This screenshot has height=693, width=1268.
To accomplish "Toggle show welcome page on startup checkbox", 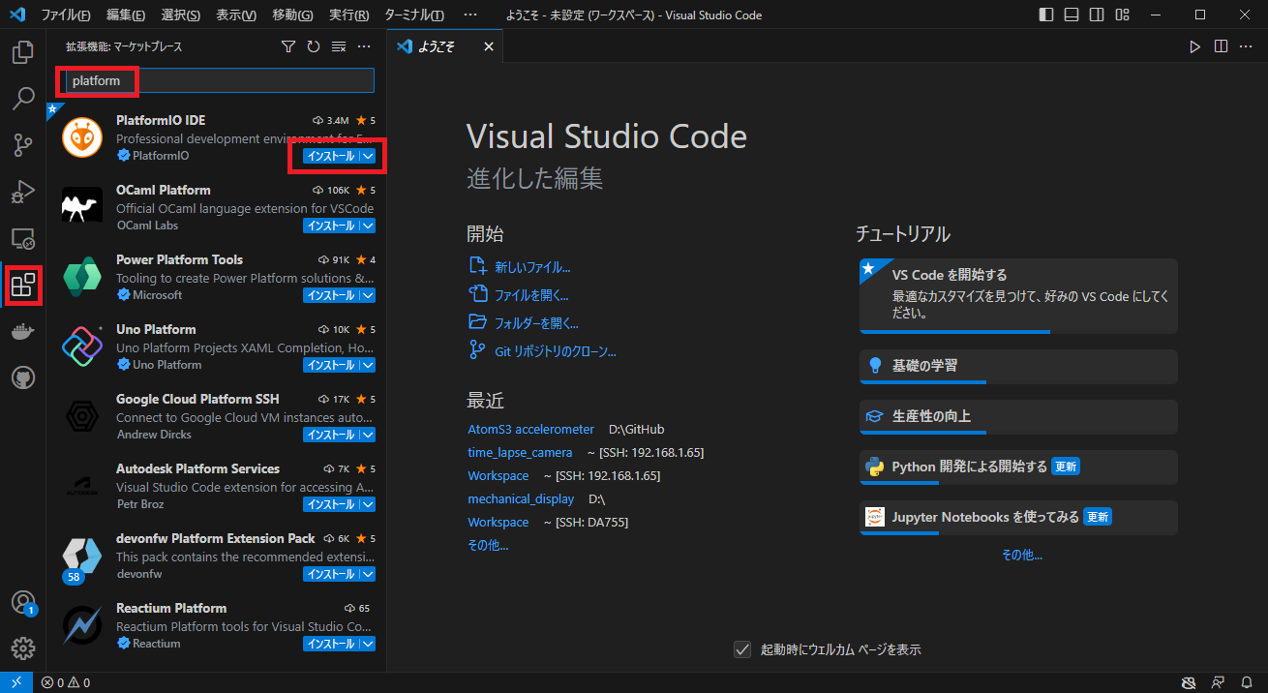I will 742,649.
